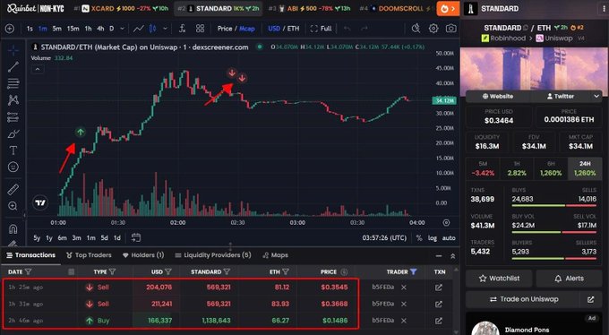609x335 pixels.
Task: Click the STANDARD token banner image
Action: click(x=535, y=72)
